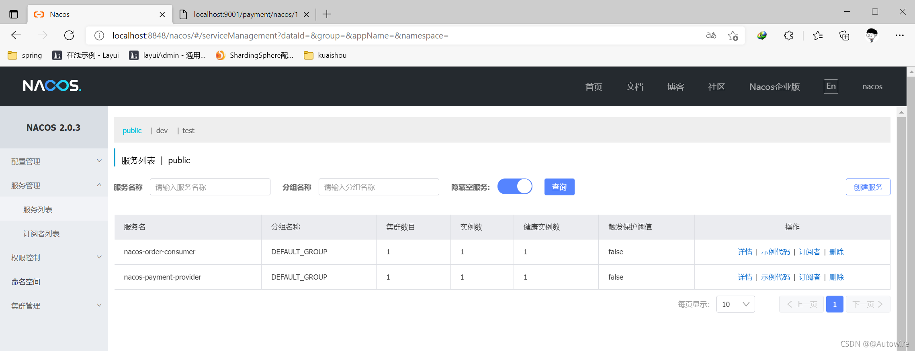915x351 pixels.
Task: Open the kuaishou bookmarks folder
Action: 325,55
